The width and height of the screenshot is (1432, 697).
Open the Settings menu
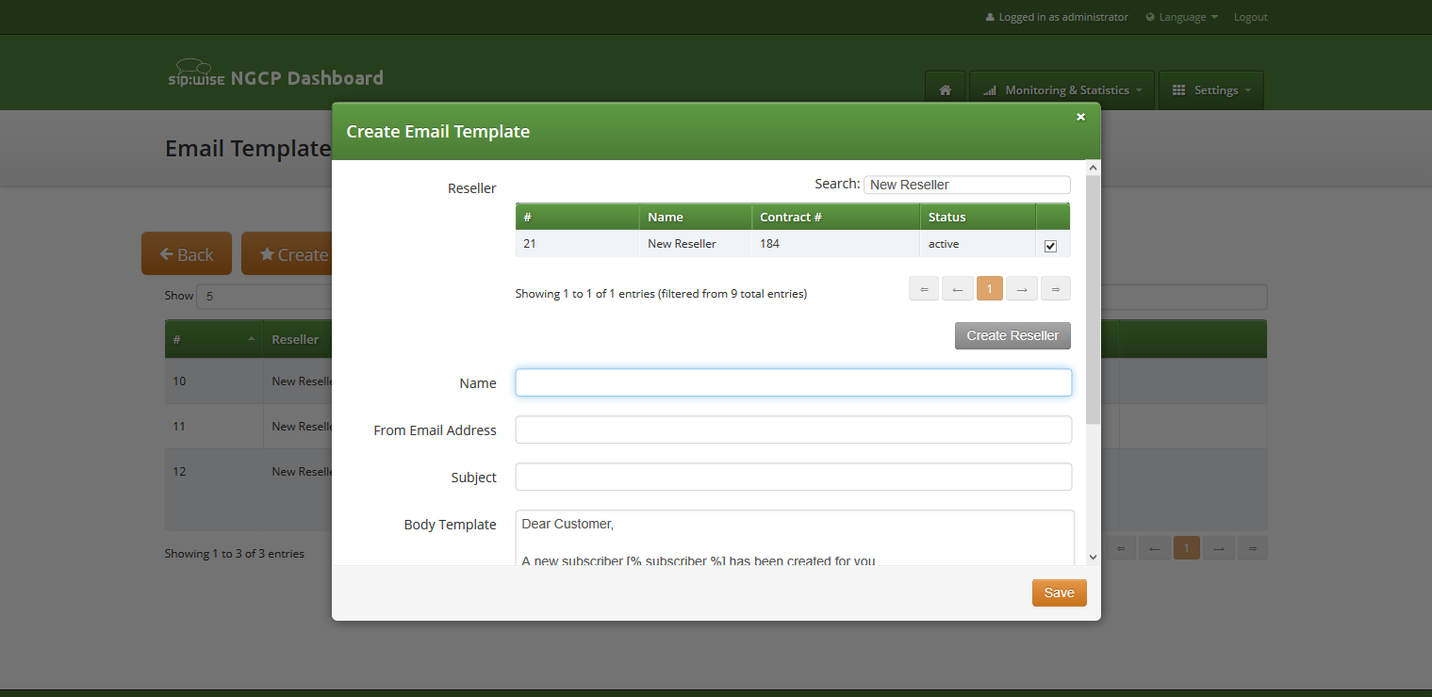coord(1210,89)
